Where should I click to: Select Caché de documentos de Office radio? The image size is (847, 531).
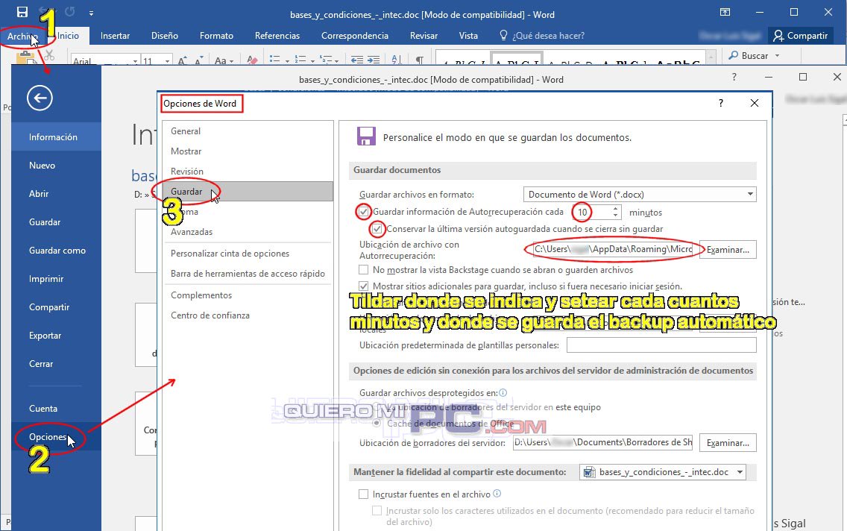[377, 424]
